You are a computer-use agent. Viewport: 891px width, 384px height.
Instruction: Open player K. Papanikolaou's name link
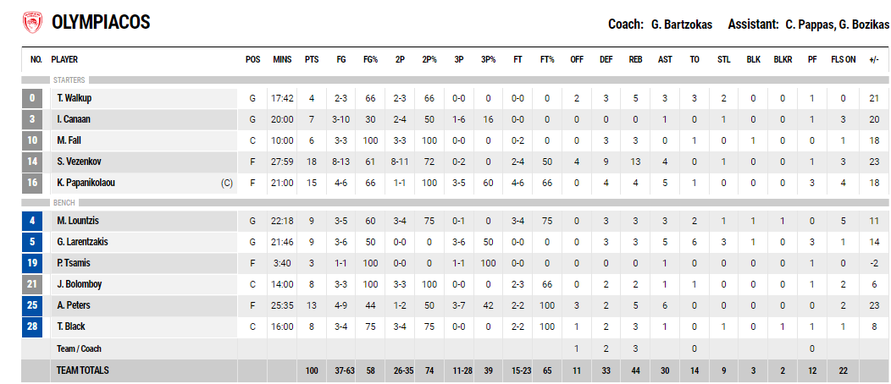pos(86,183)
